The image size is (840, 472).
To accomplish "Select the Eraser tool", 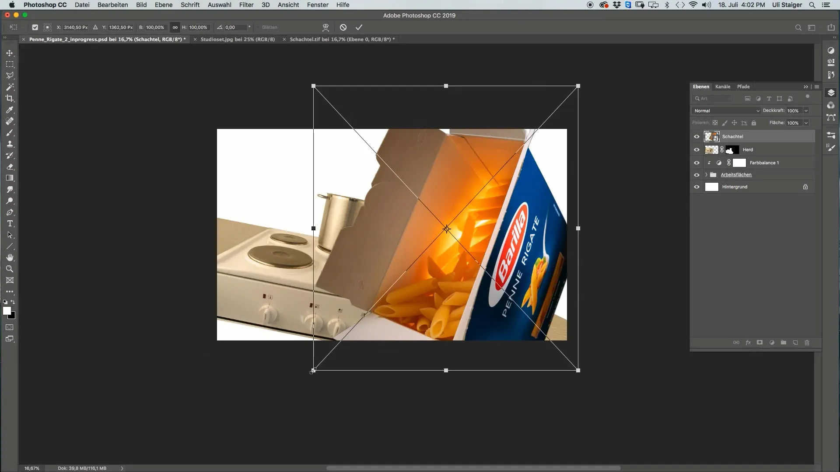I will pyautogui.click(x=10, y=167).
